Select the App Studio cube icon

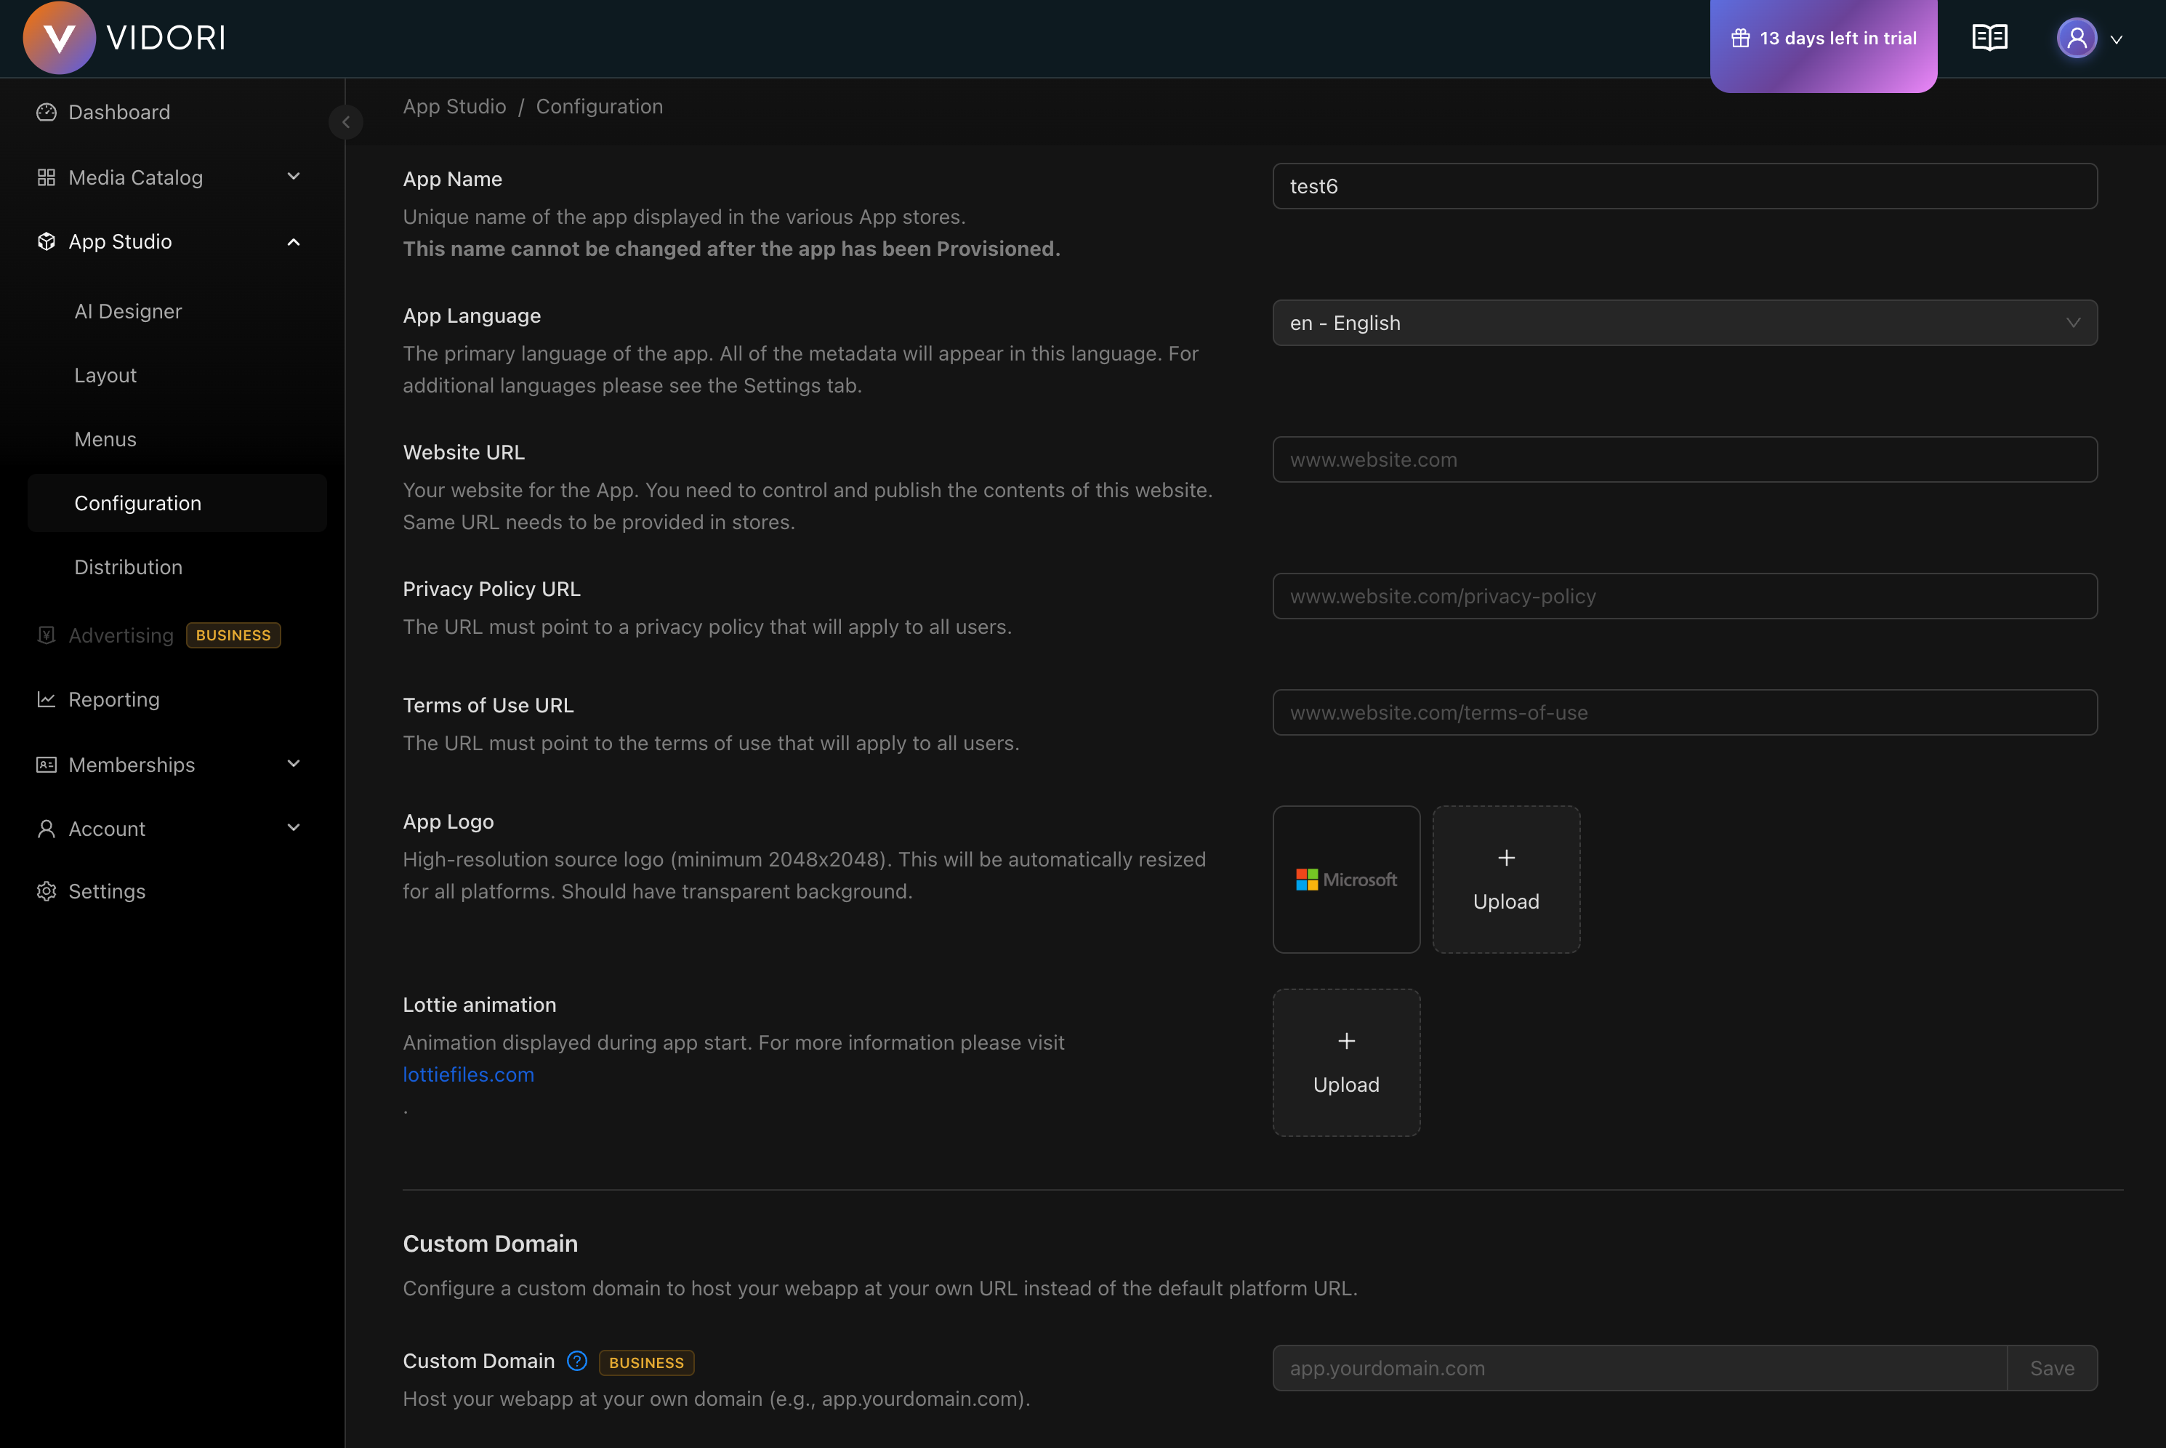(x=47, y=241)
